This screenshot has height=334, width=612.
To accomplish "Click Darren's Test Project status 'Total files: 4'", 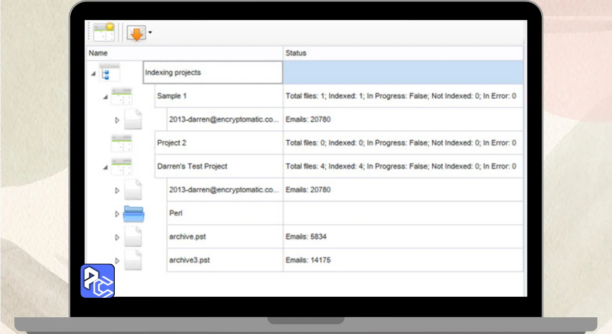I will pos(401,166).
